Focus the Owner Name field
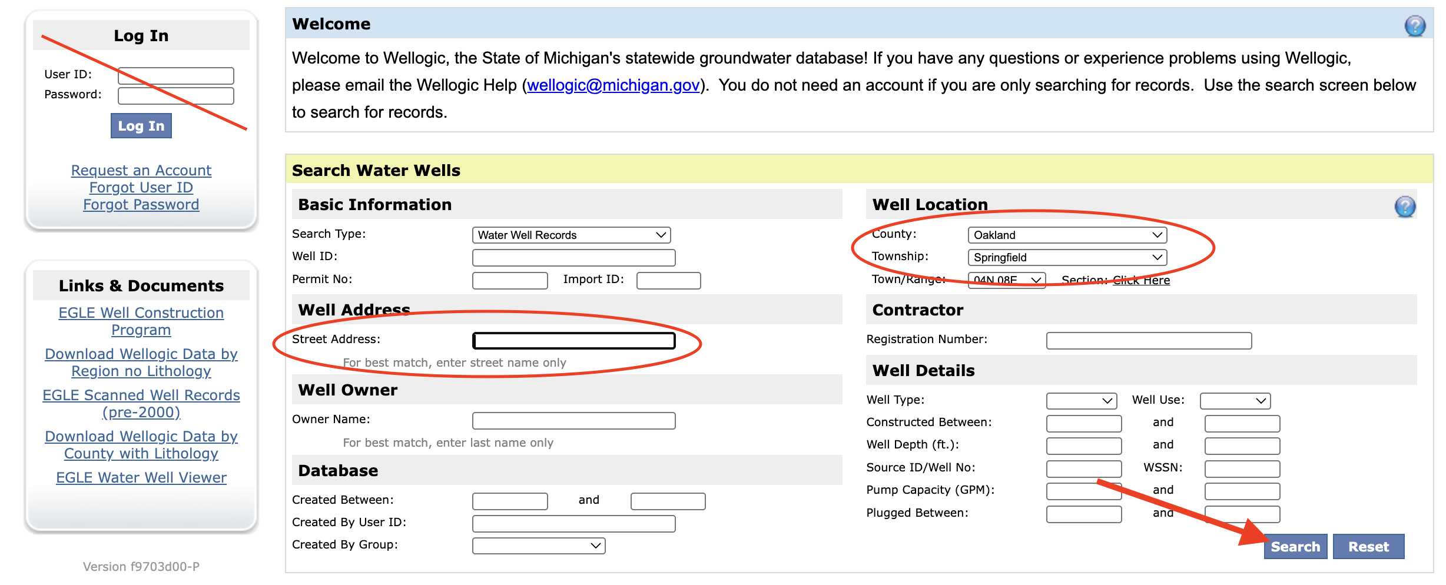 (x=573, y=421)
